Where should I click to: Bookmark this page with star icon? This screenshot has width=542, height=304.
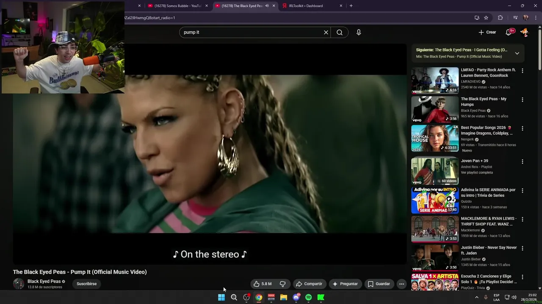(x=486, y=18)
